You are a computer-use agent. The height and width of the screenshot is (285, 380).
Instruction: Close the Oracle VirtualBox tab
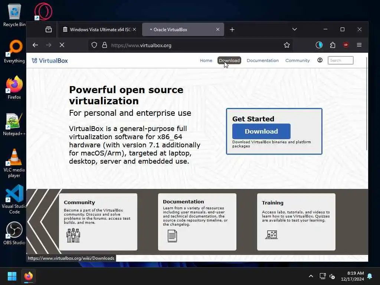(x=217, y=29)
